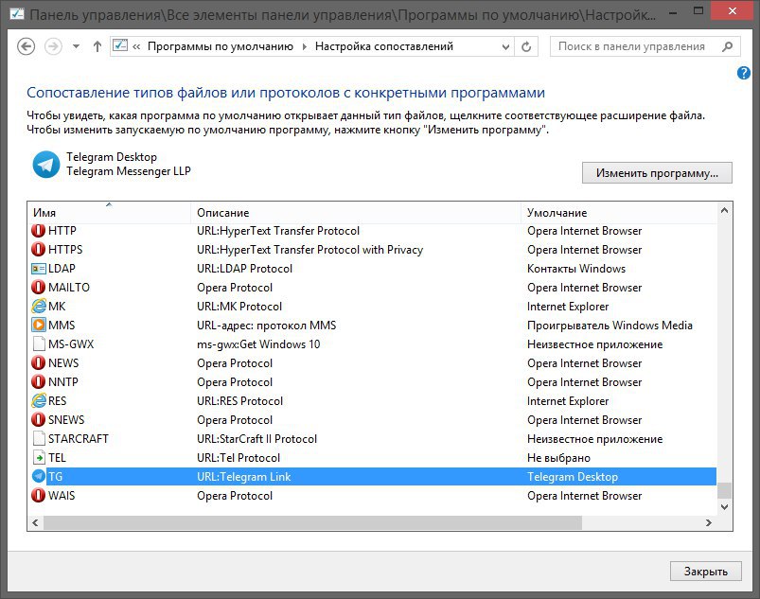The width and height of the screenshot is (760, 599).
Task: Select the LDAP row name
Action: [62, 269]
